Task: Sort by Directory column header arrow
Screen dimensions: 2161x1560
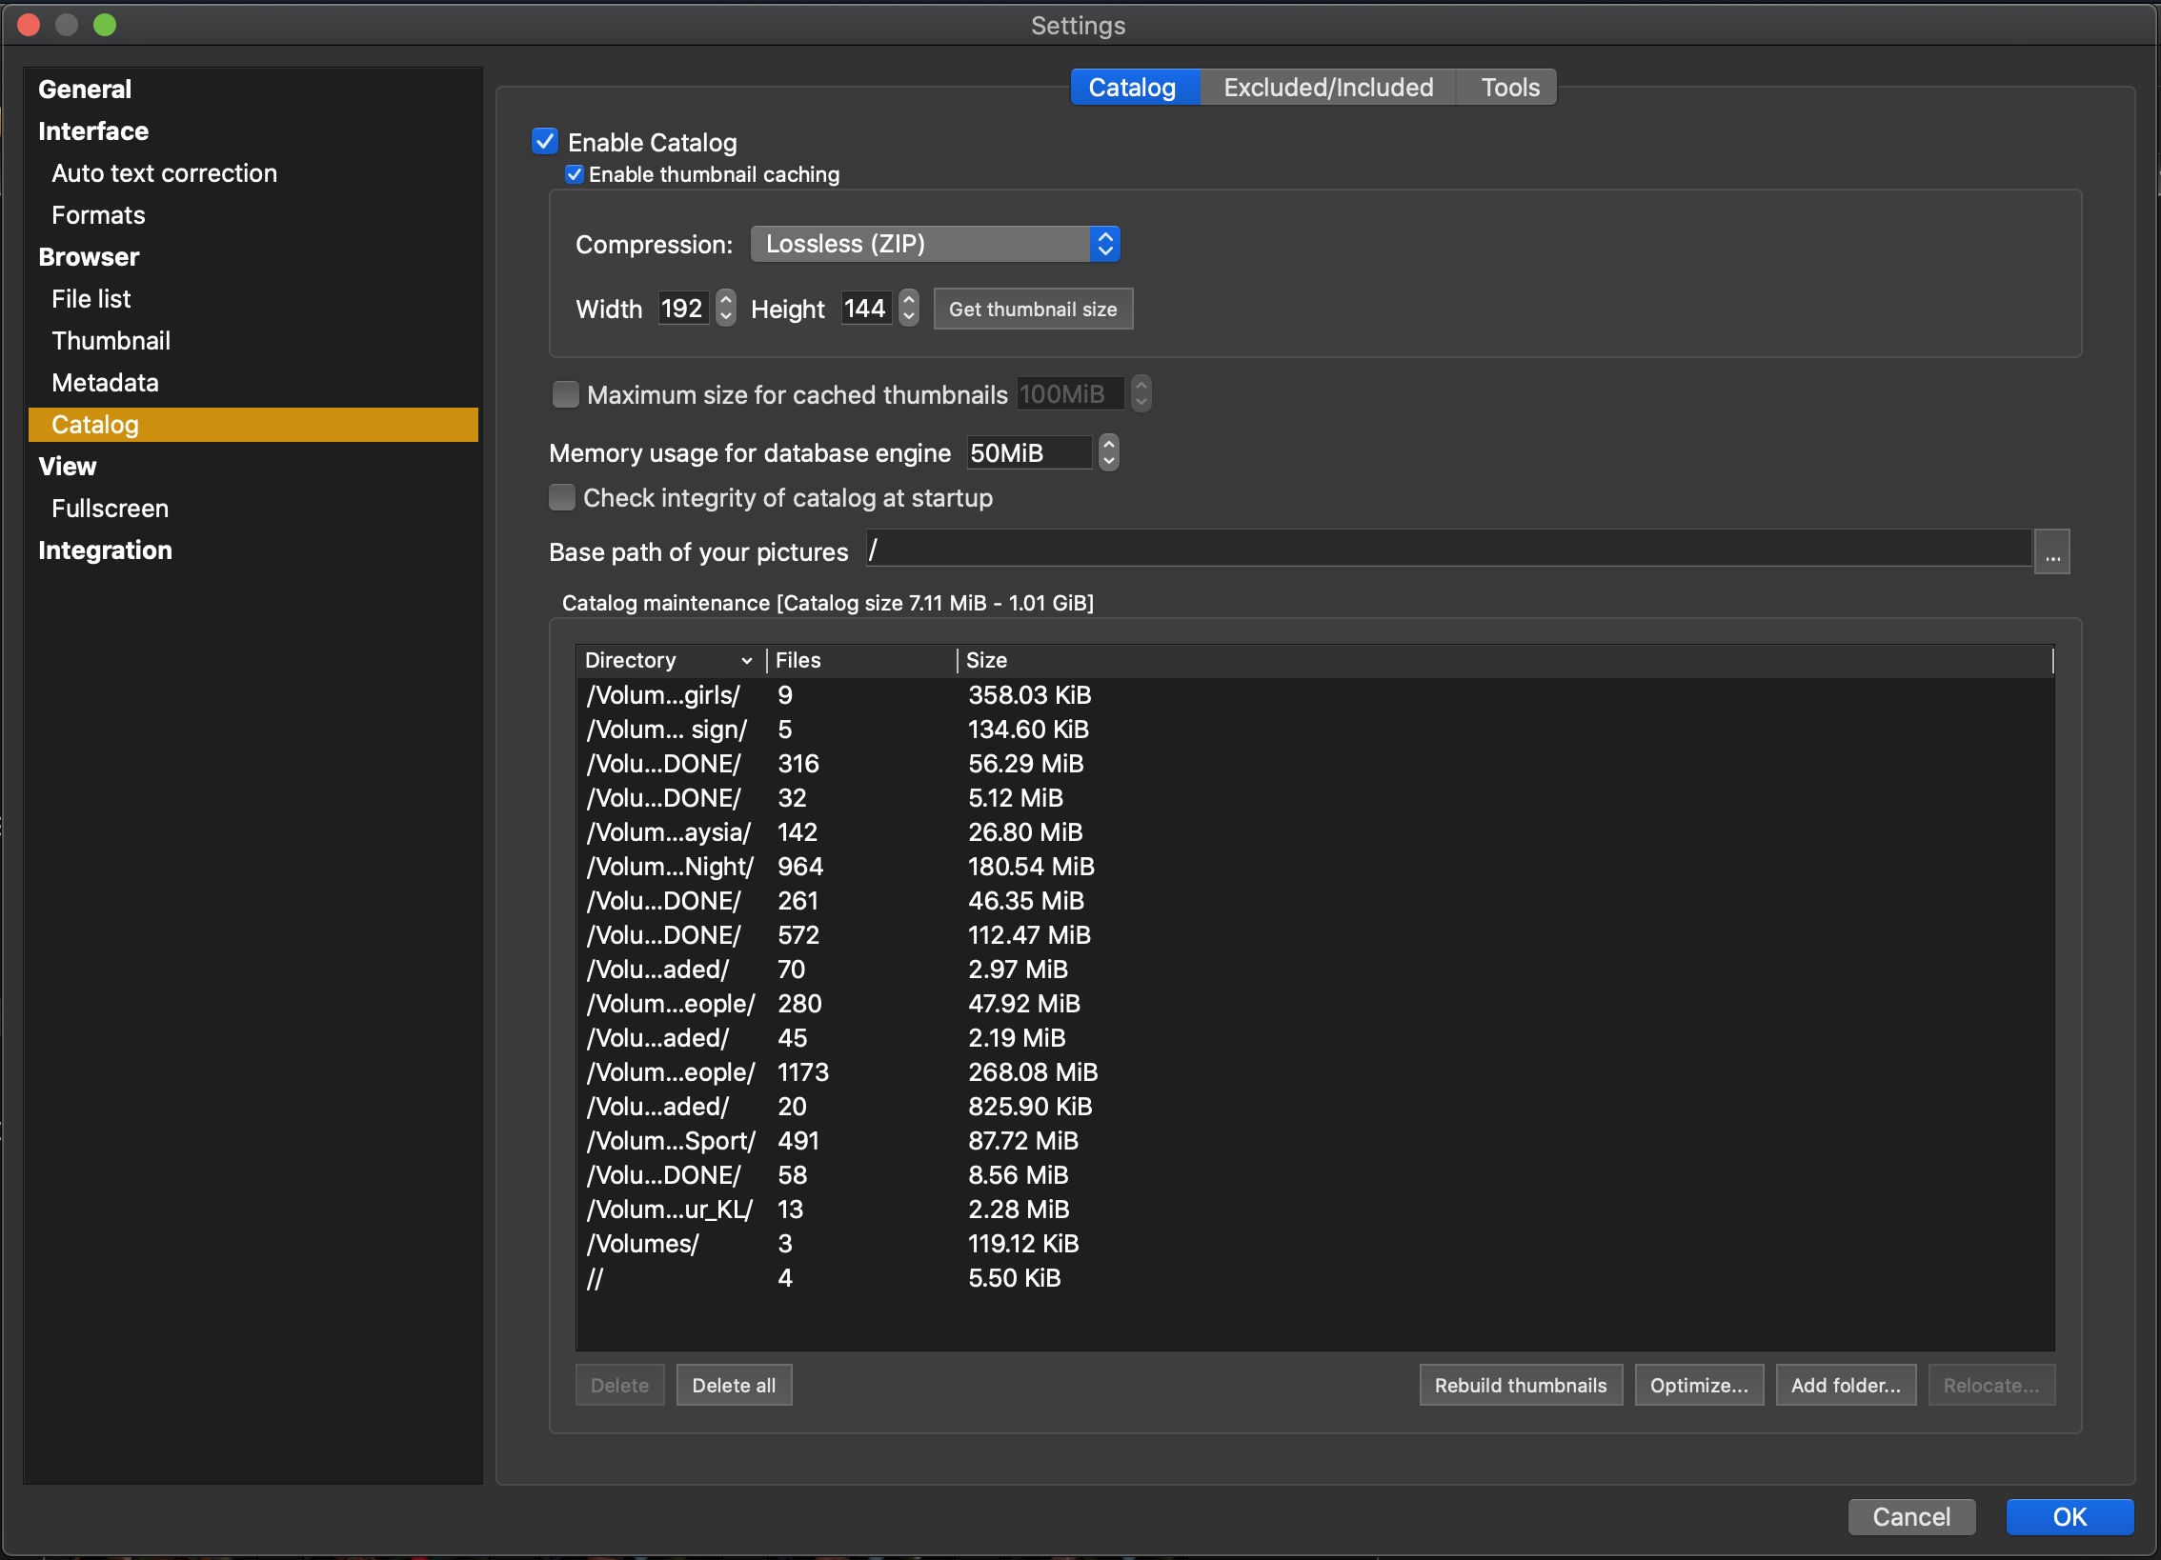Action: click(x=746, y=661)
